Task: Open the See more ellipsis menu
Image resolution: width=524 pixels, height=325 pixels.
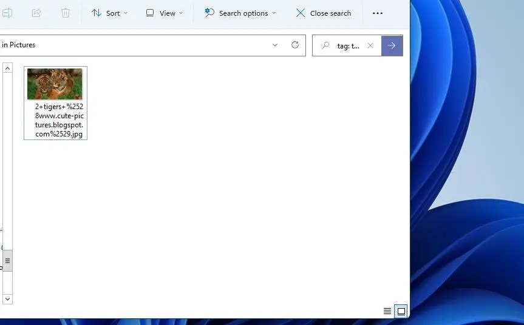Action: point(378,13)
